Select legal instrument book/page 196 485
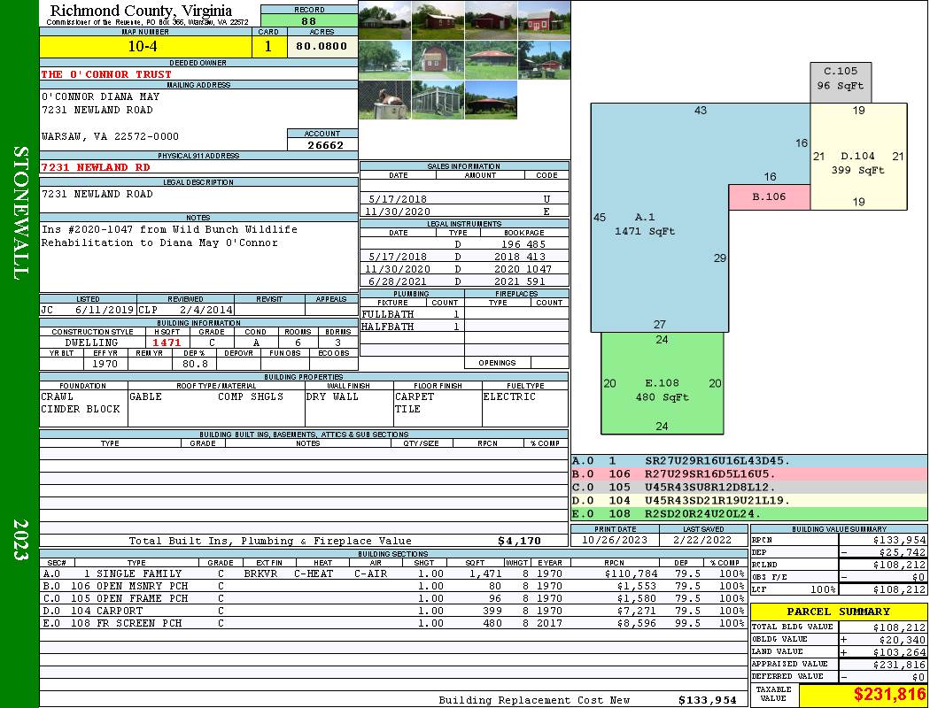Screen dimensions: 930x708 [x=523, y=244]
